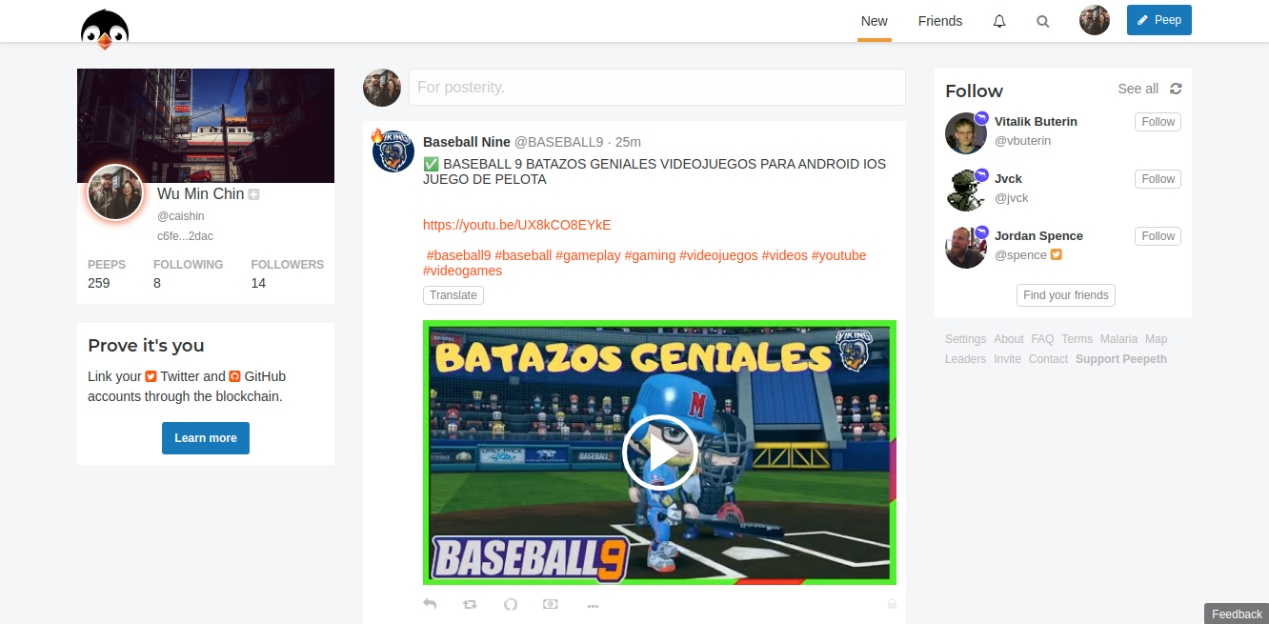Click the lock icon on the peep
1269x624 pixels.
point(892,603)
